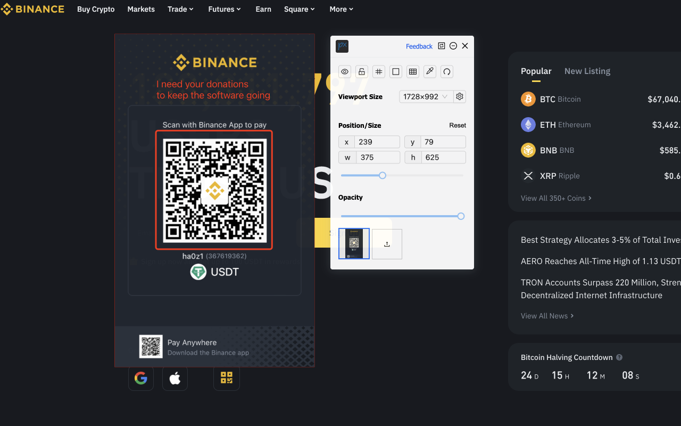
Task: Select the QR code overlay thumbnail
Action: (x=354, y=244)
